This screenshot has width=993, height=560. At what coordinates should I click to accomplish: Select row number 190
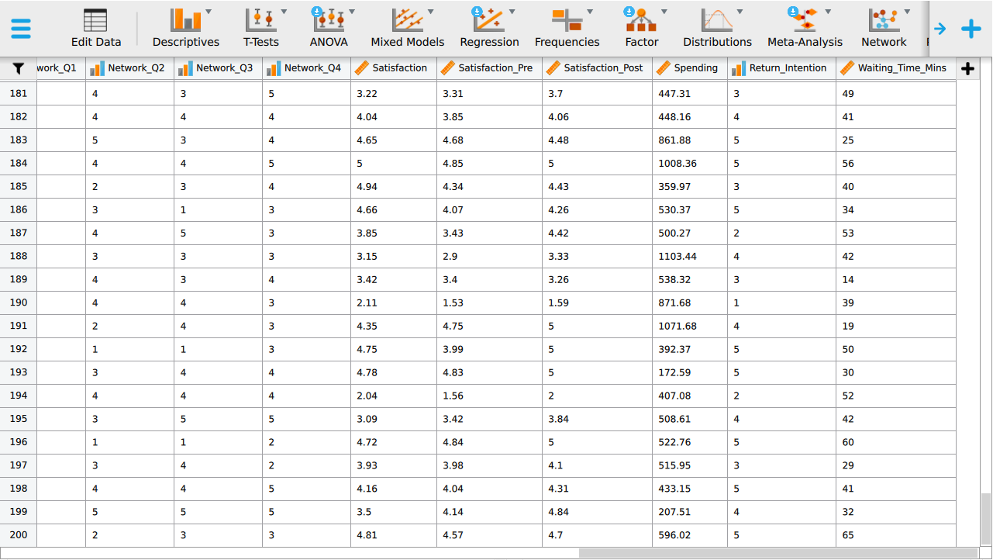[x=18, y=302]
